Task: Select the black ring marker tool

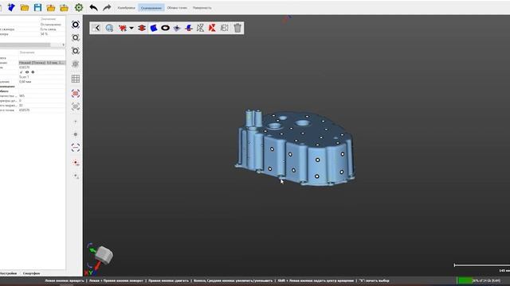Action: pos(165,28)
